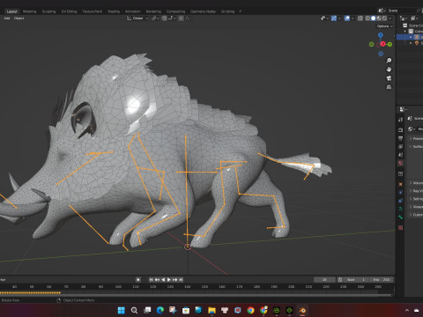423x317 pixels.
Task: Open the Options dropdown in the viewport
Action: tap(384, 26)
